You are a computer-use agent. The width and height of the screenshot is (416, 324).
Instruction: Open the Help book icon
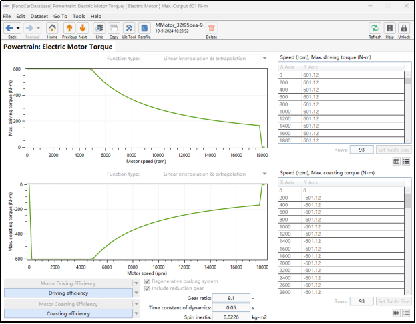point(389,28)
